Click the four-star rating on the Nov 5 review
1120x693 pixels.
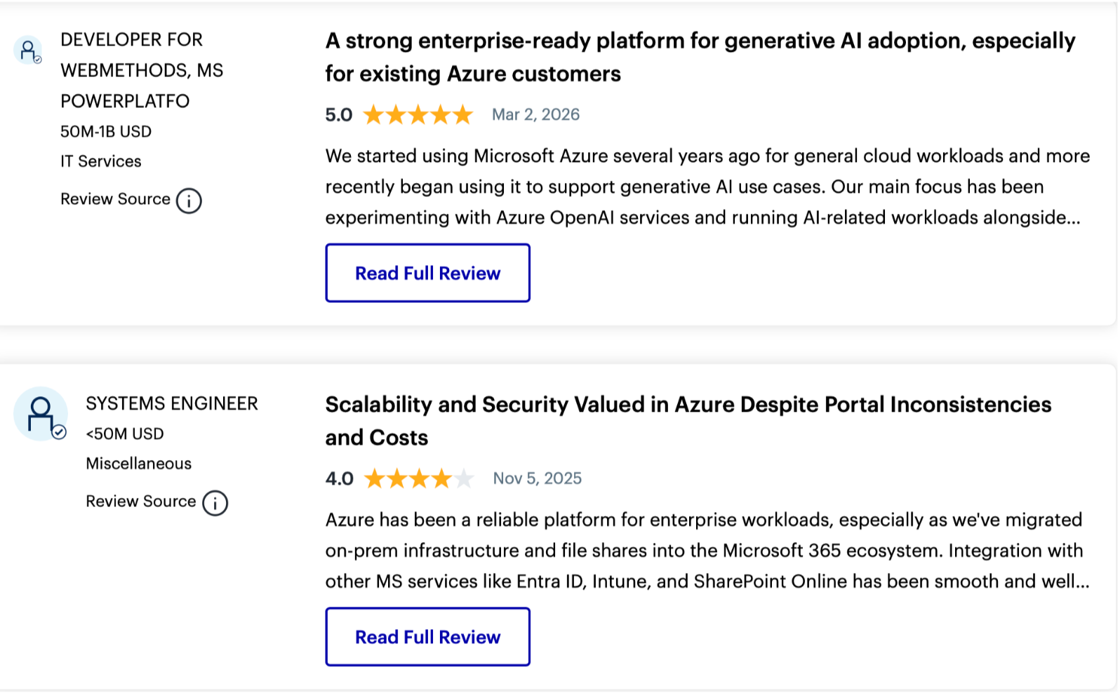point(408,479)
